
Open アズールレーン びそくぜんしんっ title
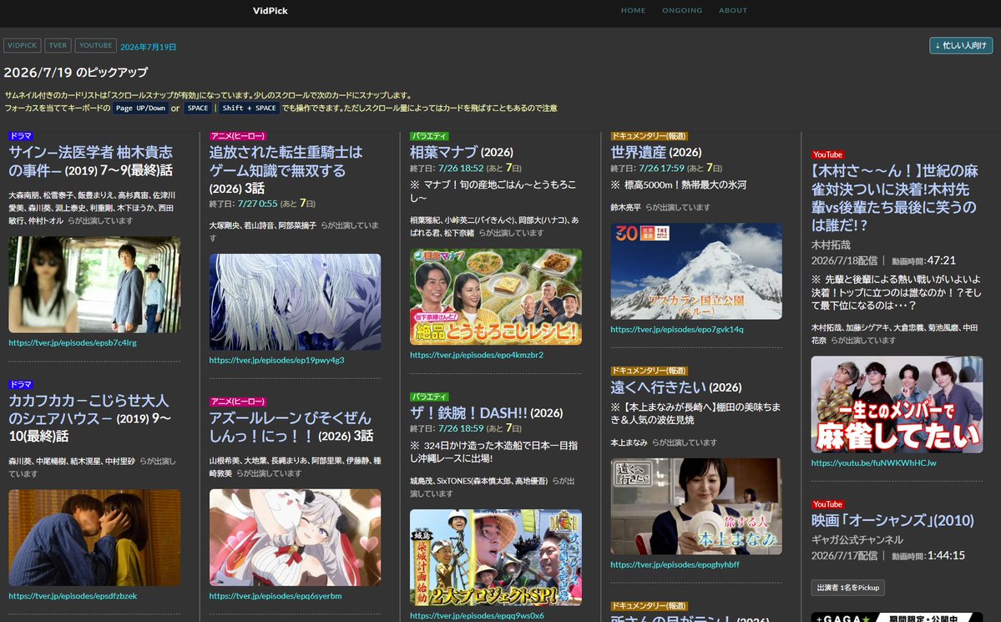(291, 427)
